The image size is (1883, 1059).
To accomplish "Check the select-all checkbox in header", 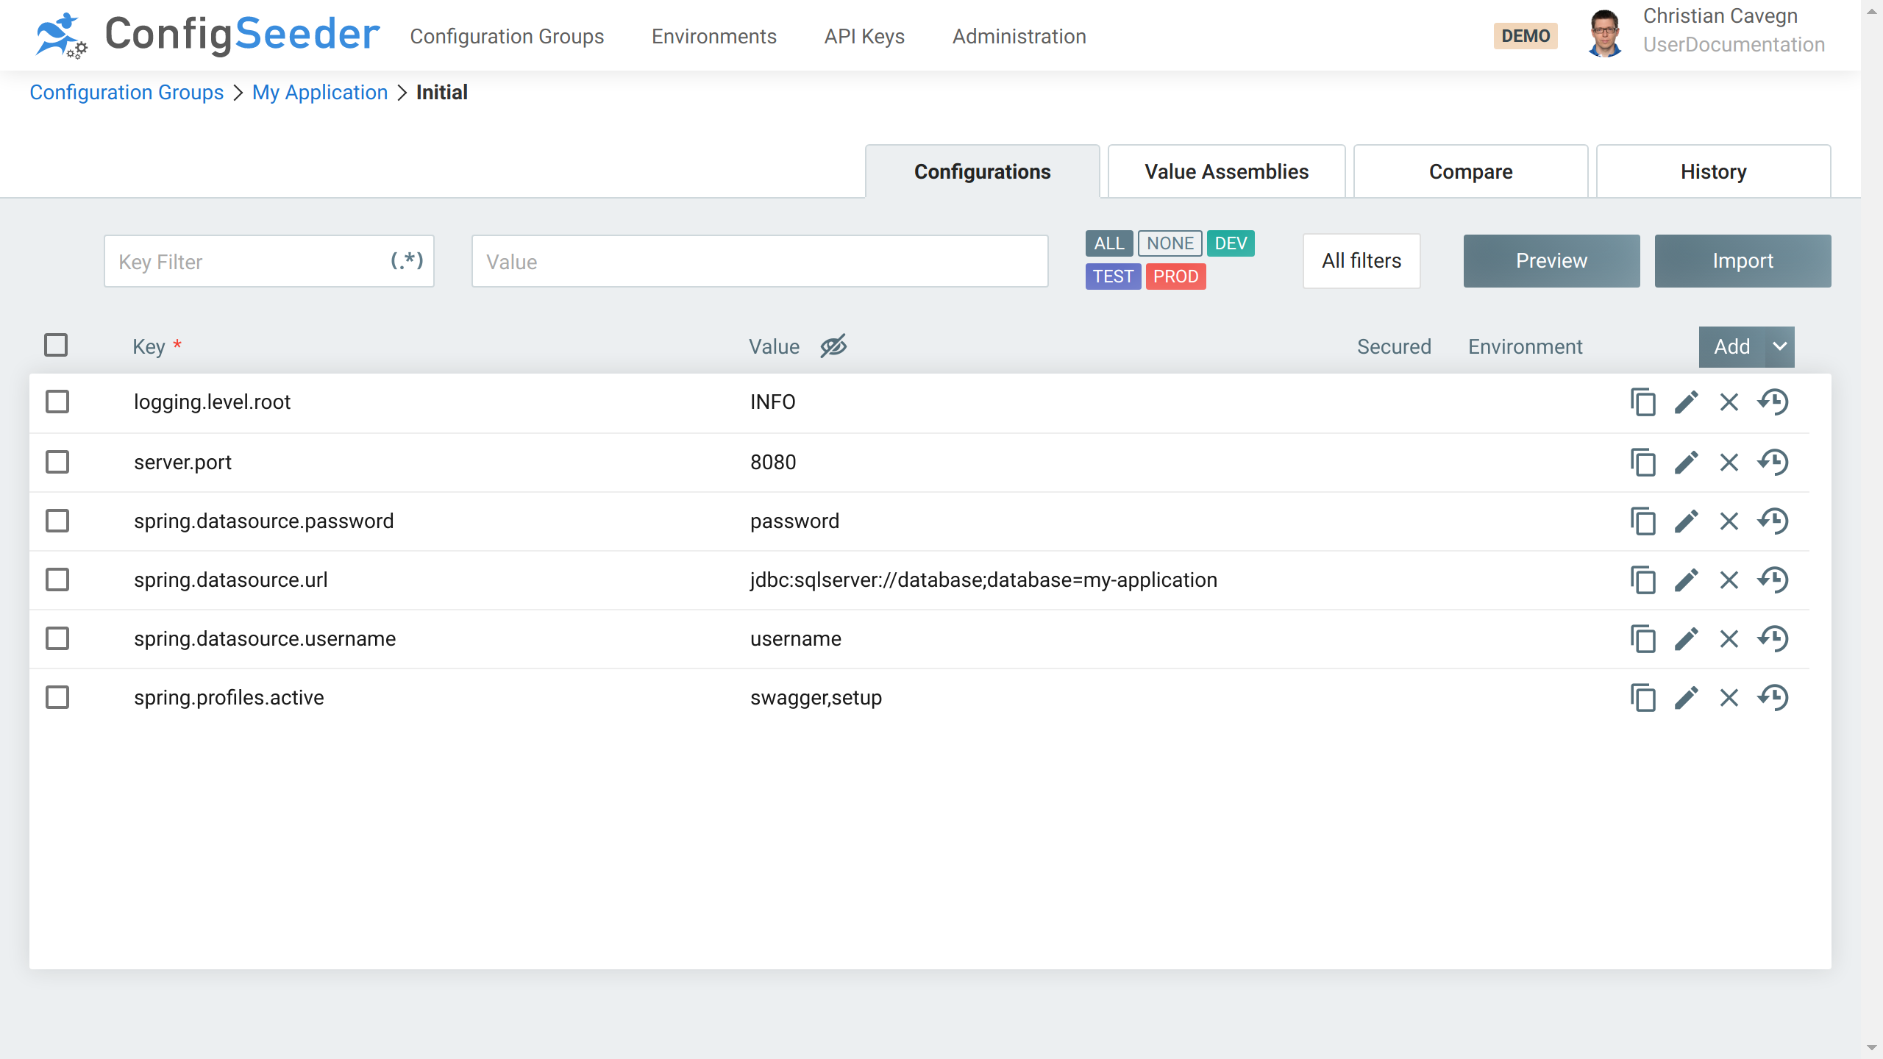I will pyautogui.click(x=56, y=345).
